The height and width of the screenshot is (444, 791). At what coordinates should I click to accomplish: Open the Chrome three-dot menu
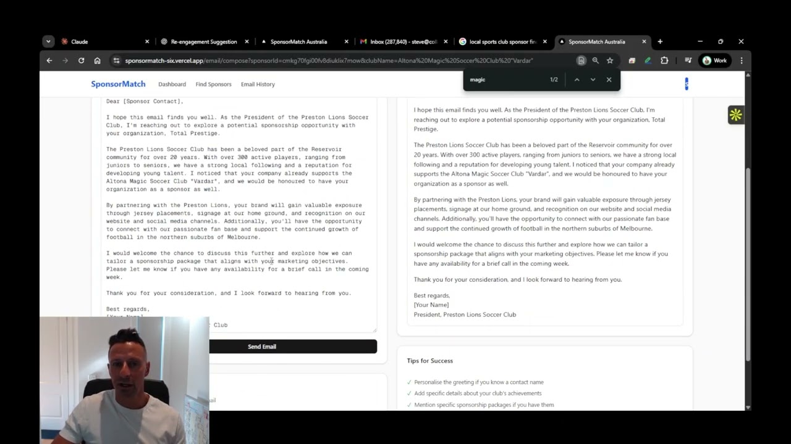click(x=742, y=60)
